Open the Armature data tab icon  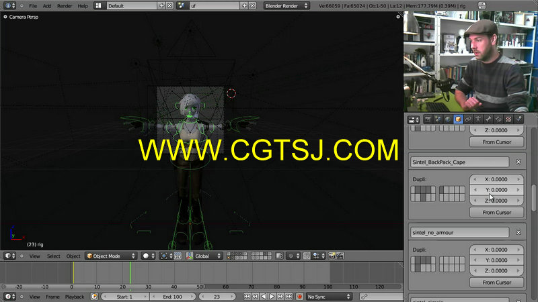[478, 119]
